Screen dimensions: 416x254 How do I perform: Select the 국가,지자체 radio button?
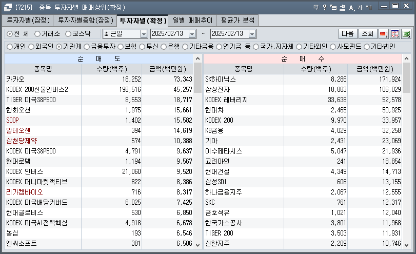pos(256,47)
